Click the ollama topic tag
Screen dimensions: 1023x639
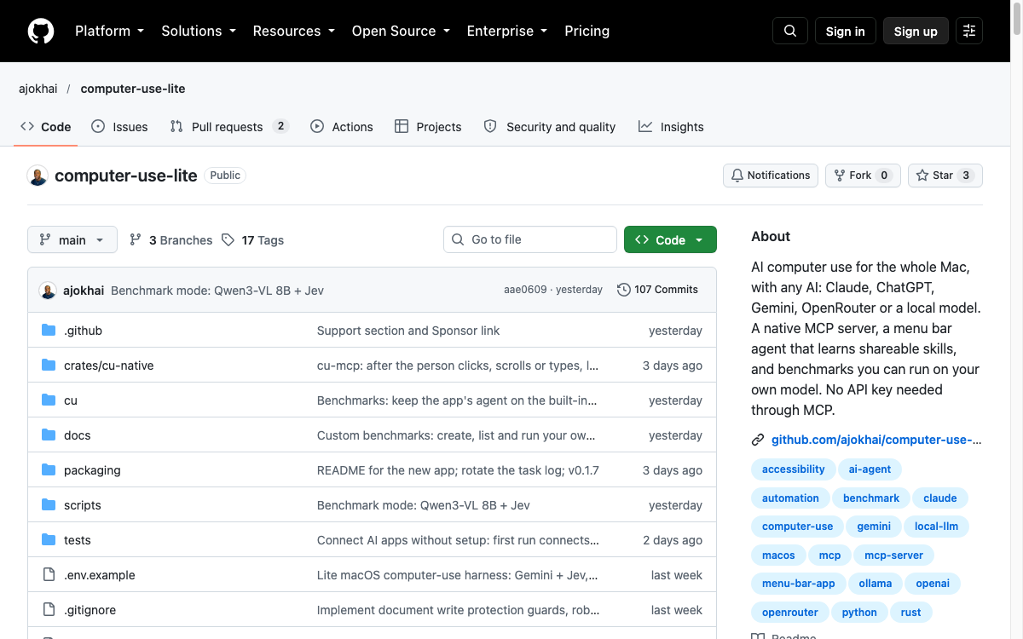coord(876,584)
